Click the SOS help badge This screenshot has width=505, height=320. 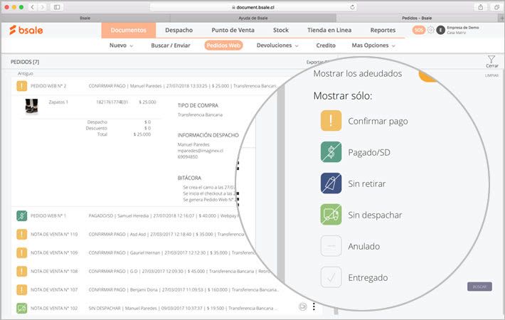point(419,30)
